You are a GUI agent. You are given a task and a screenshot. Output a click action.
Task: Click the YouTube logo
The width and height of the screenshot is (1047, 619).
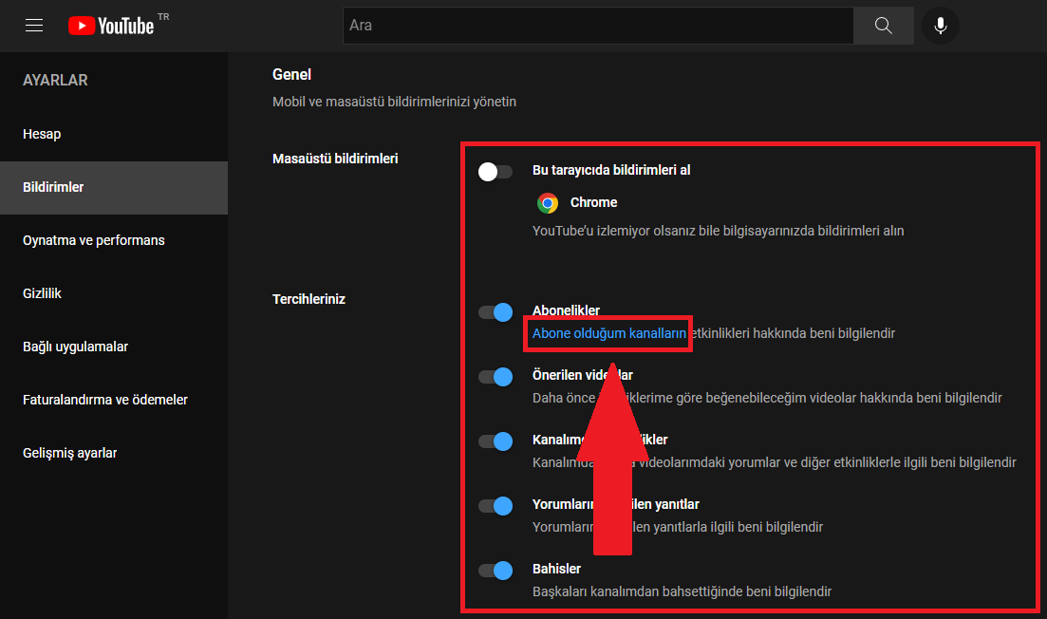tap(111, 26)
